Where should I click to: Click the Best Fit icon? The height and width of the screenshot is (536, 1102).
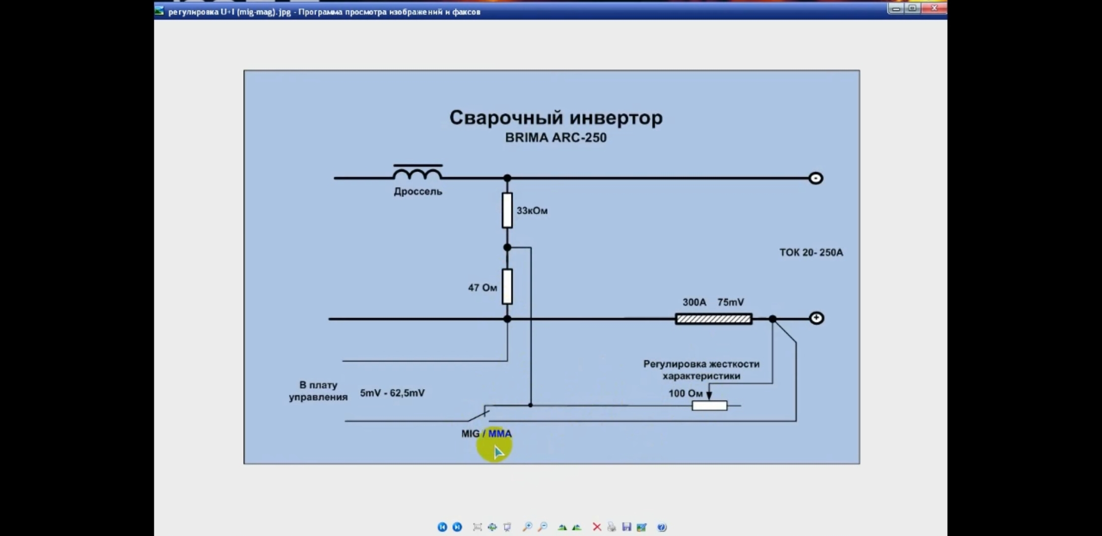click(x=478, y=527)
